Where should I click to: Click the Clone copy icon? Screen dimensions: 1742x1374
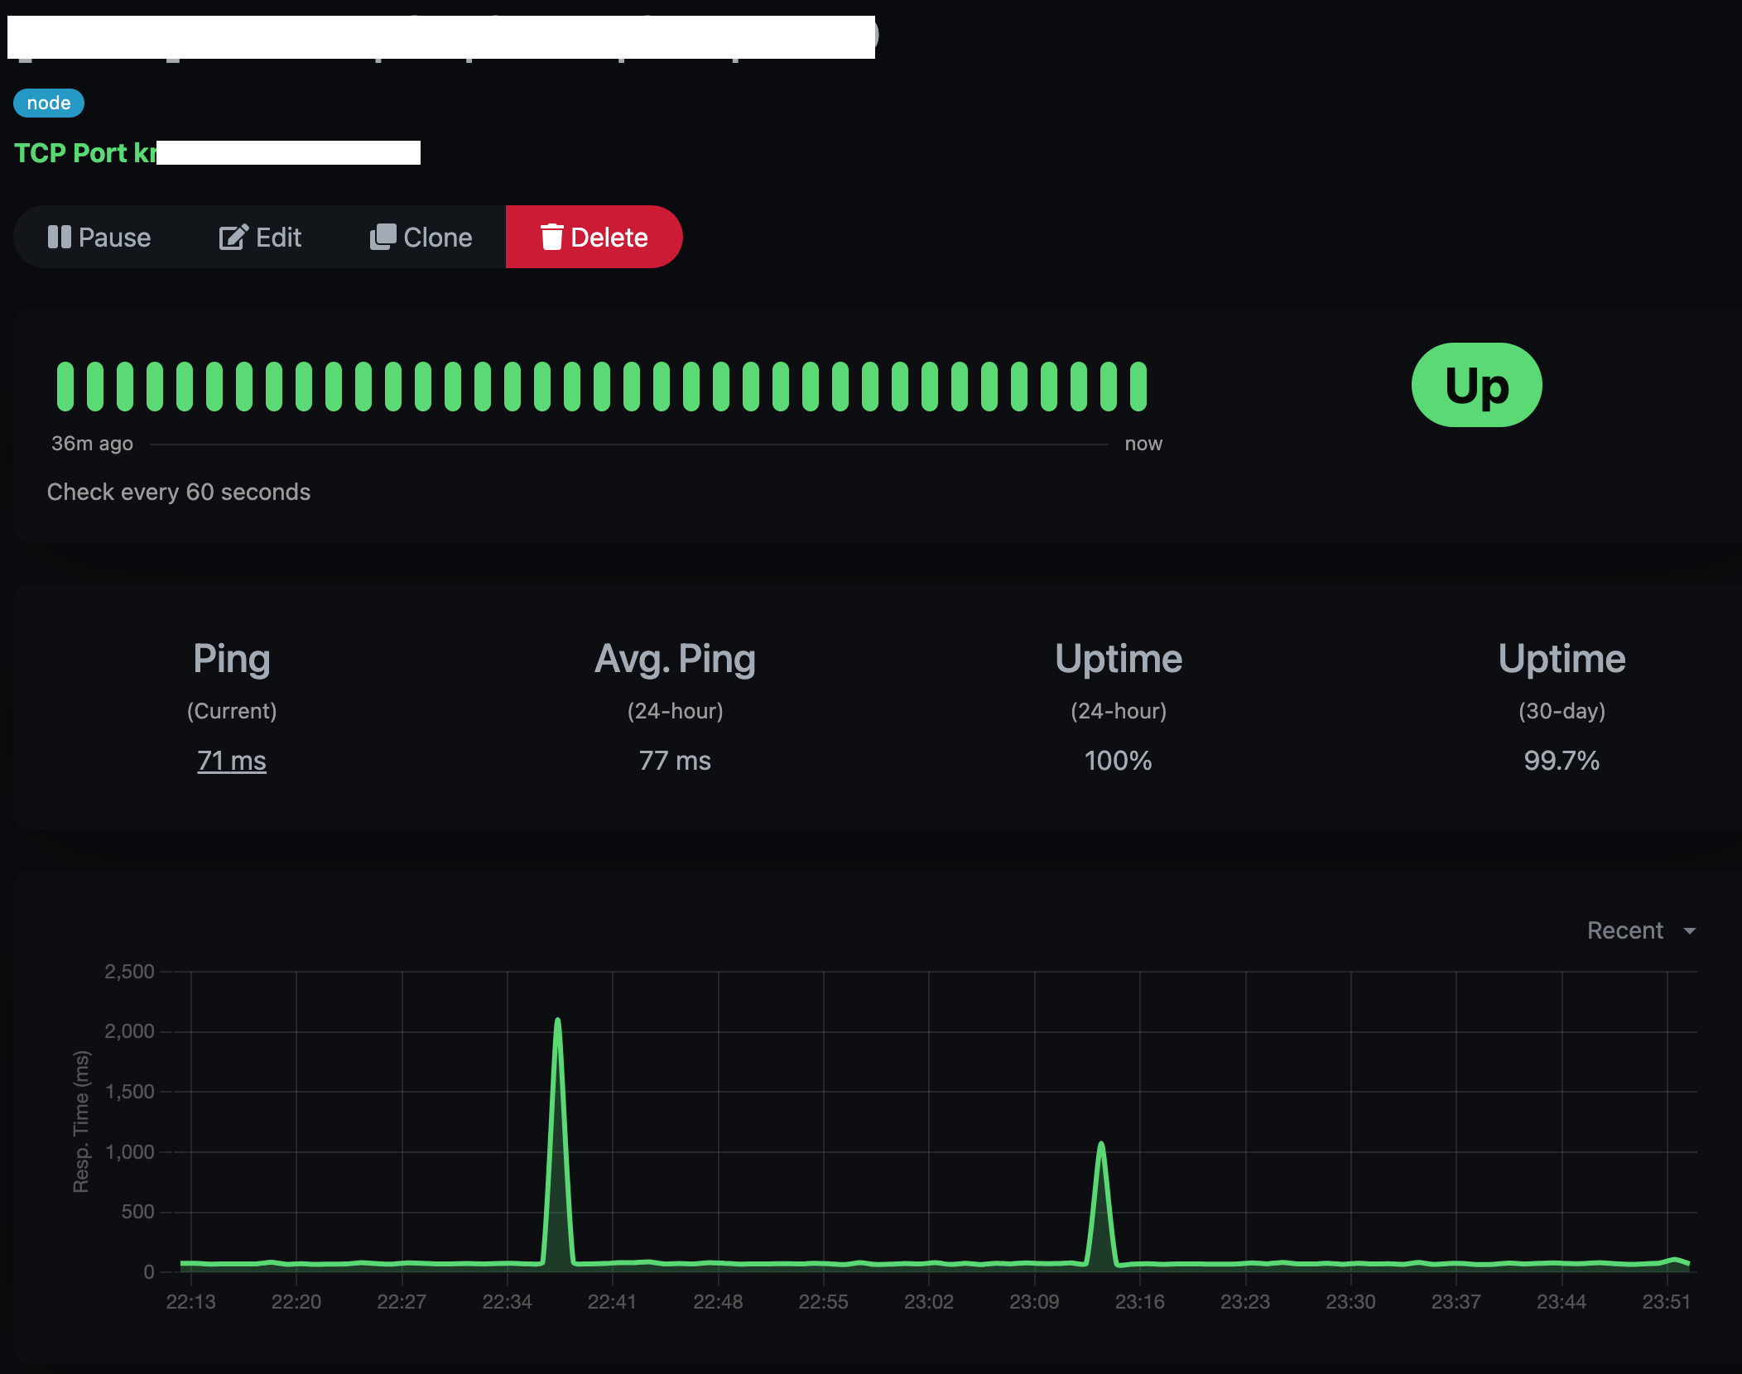pos(383,237)
